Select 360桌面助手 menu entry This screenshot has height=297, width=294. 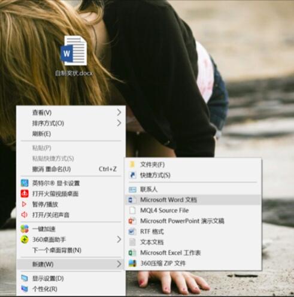(x=71, y=240)
